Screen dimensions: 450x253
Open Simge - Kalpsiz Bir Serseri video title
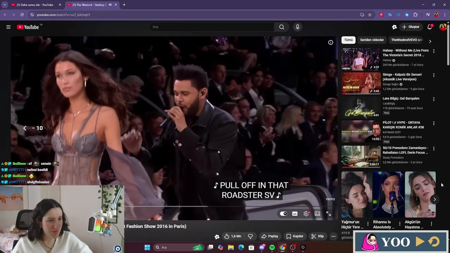(x=402, y=77)
